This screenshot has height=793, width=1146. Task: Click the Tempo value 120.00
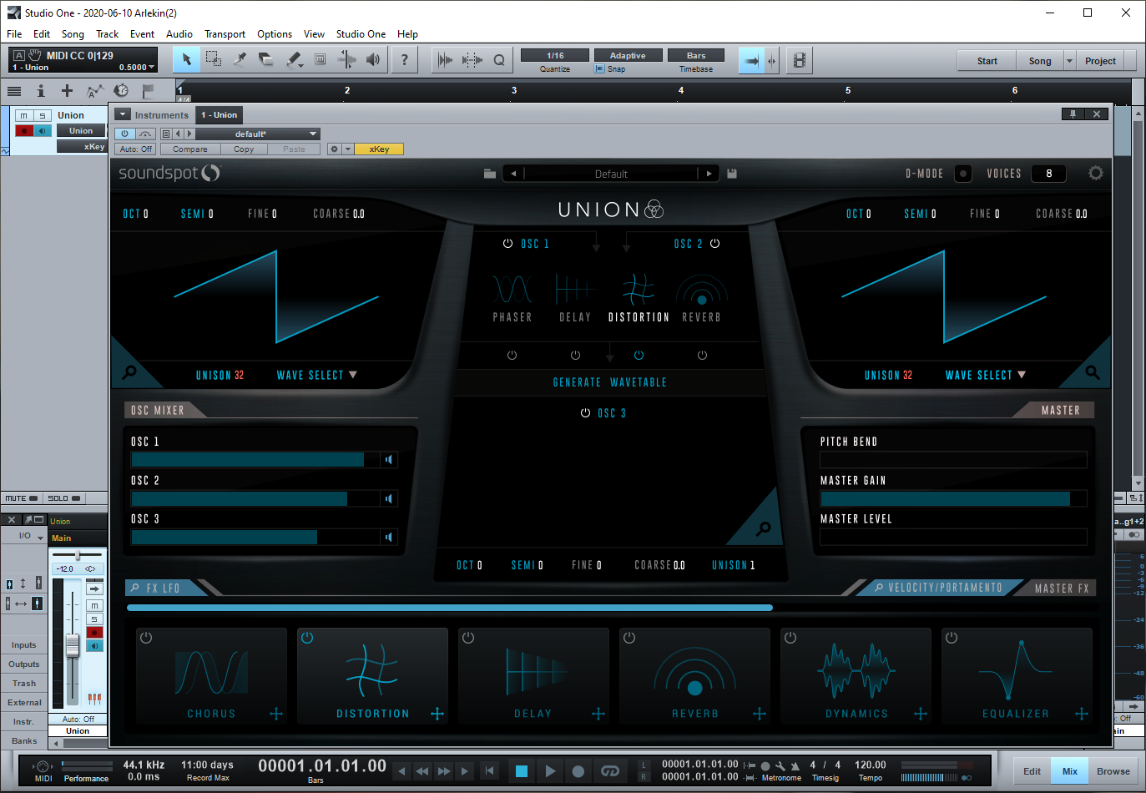tap(870, 765)
